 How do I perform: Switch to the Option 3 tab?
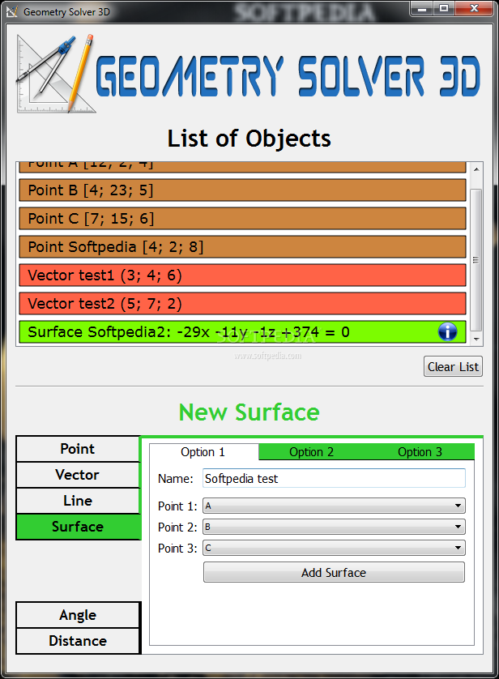pyautogui.click(x=420, y=452)
